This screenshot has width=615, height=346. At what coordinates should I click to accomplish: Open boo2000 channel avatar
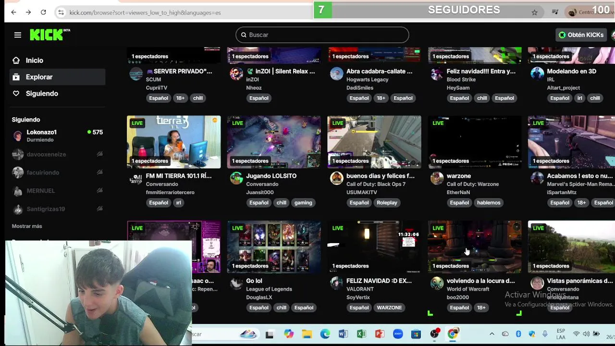(x=437, y=284)
